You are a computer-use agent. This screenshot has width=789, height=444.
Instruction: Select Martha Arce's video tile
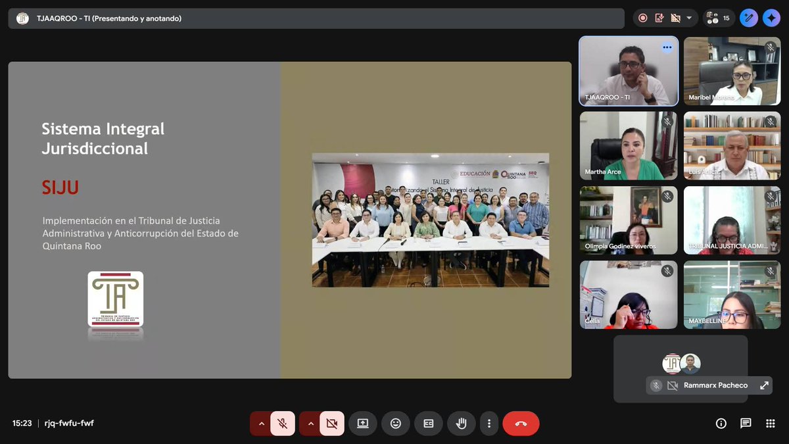click(629, 145)
